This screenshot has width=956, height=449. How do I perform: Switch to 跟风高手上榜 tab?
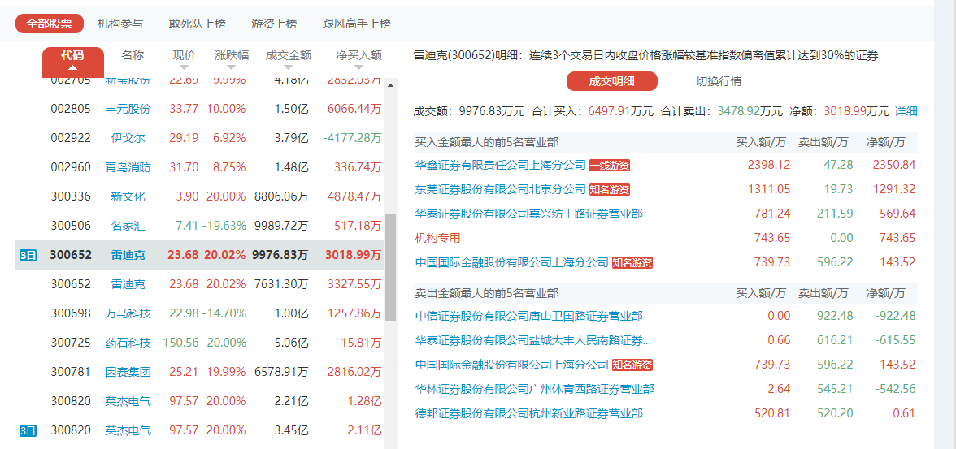(357, 24)
